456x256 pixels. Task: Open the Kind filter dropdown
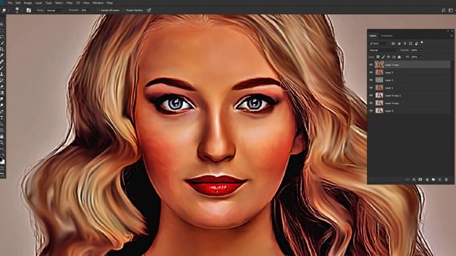pyautogui.click(x=379, y=43)
